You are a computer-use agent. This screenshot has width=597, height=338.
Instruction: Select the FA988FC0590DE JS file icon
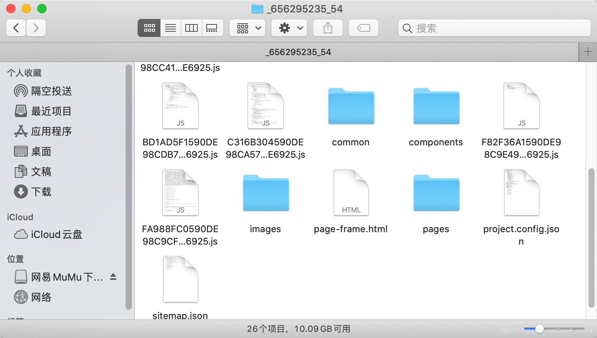click(180, 192)
